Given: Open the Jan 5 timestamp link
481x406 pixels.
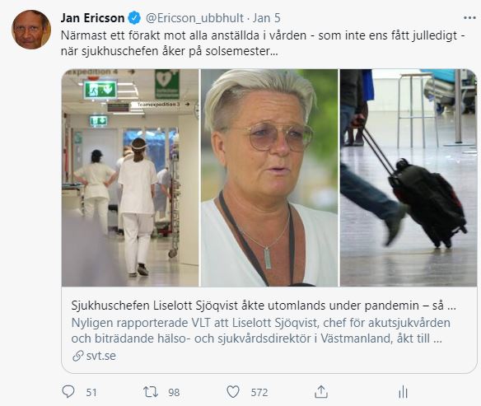Looking at the screenshot, I should 266,18.
